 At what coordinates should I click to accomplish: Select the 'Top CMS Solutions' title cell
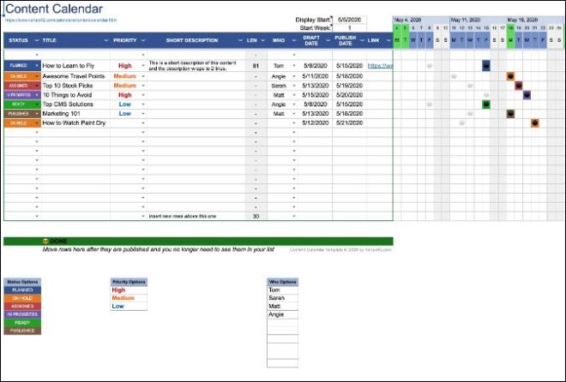(x=75, y=104)
